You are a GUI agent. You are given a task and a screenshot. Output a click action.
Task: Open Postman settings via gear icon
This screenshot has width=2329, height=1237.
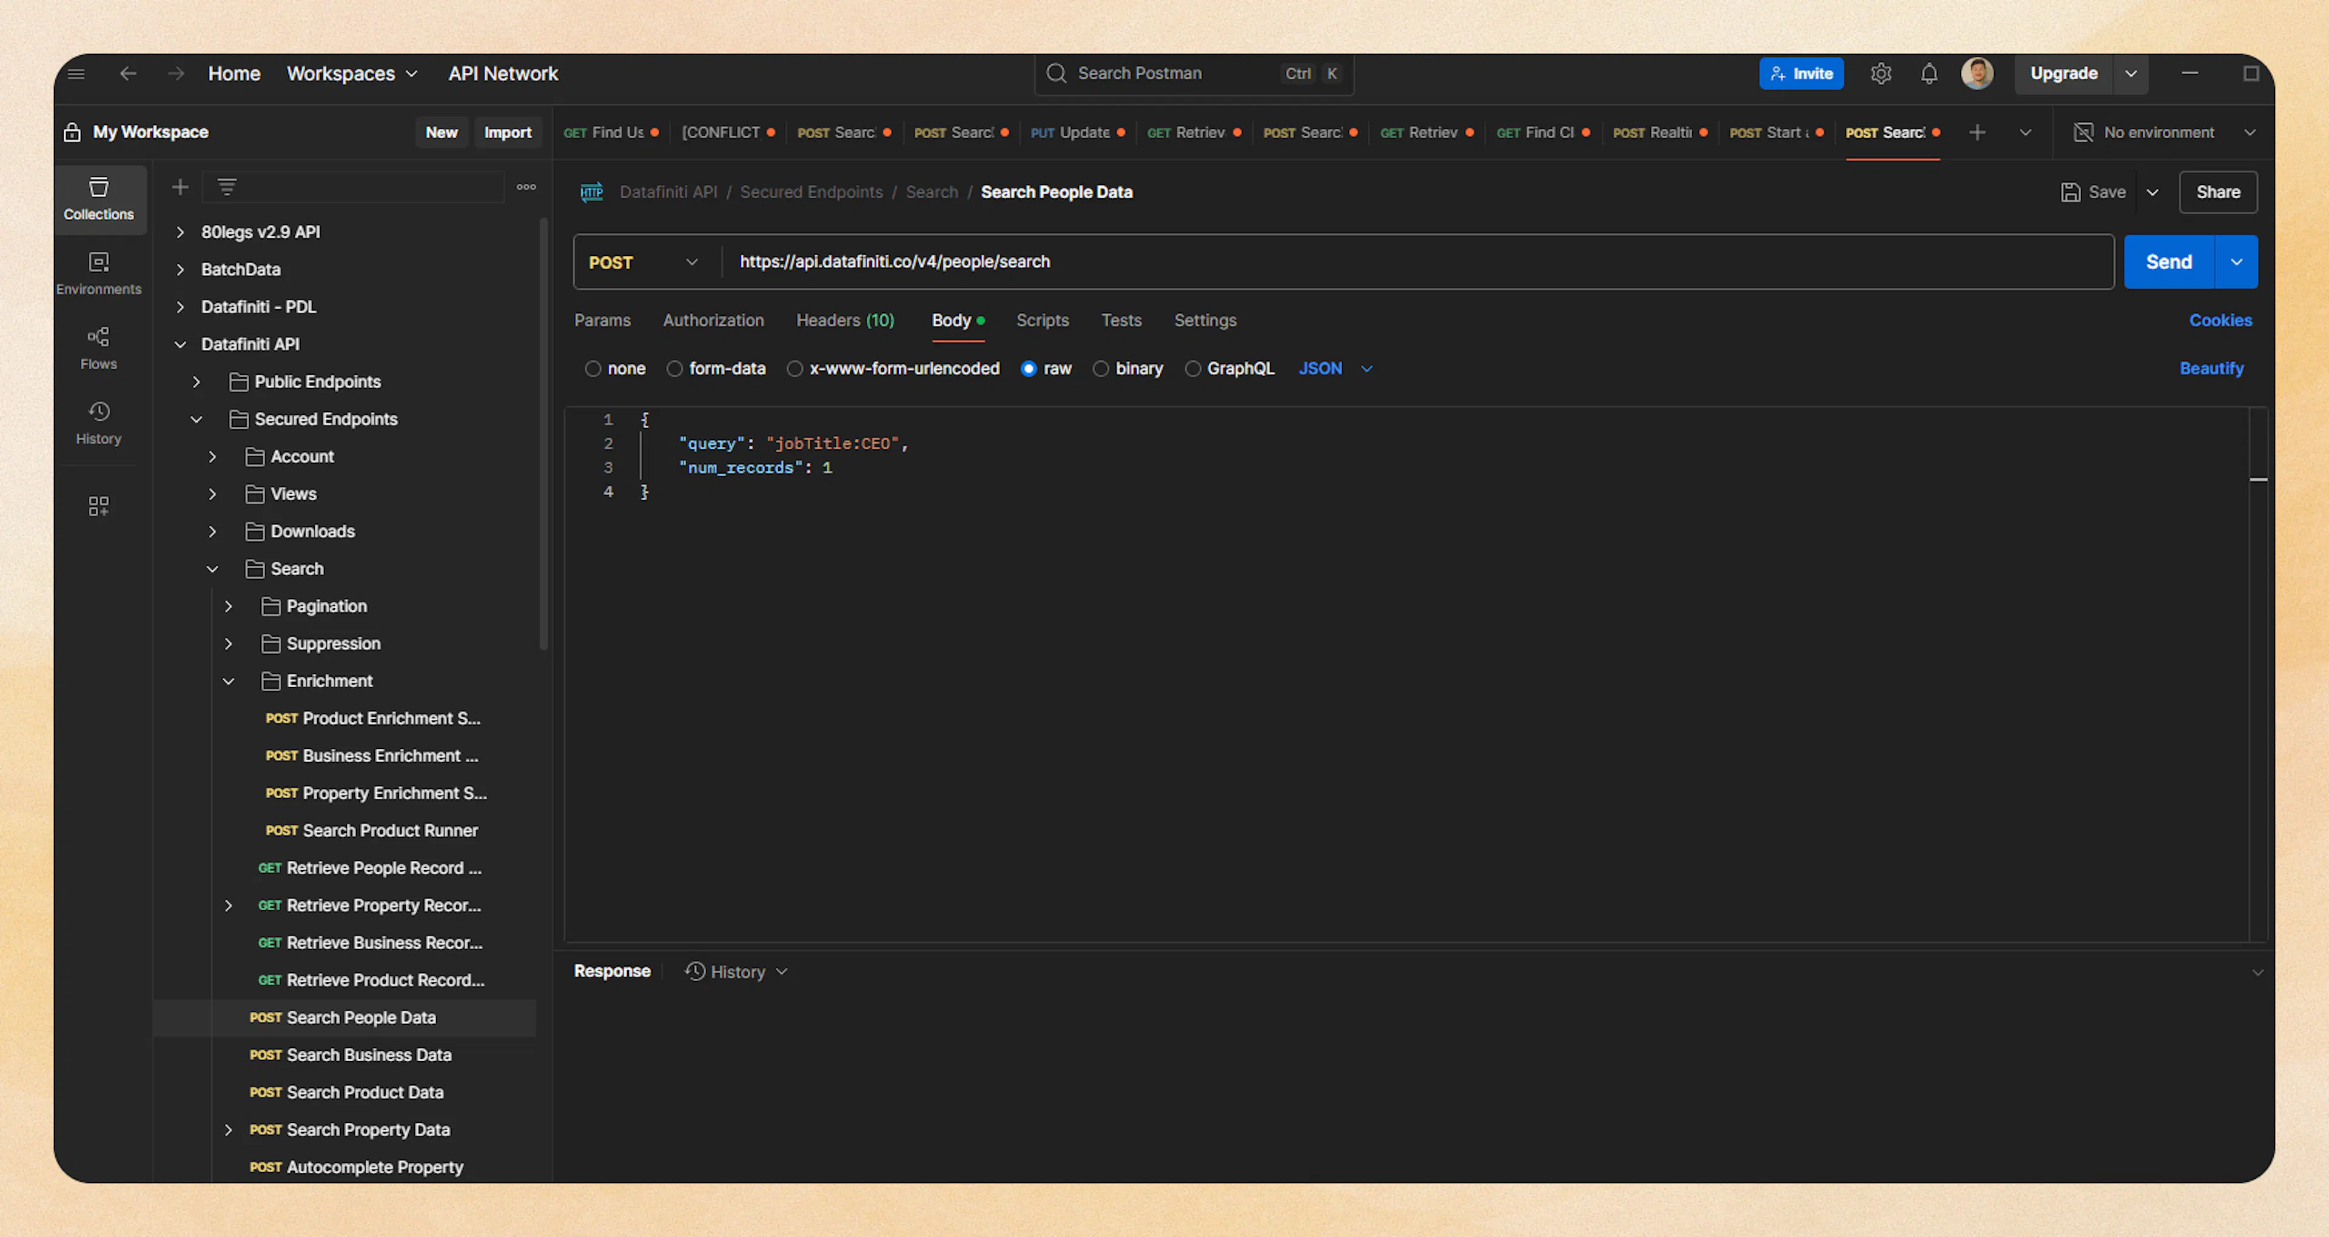click(x=1881, y=73)
